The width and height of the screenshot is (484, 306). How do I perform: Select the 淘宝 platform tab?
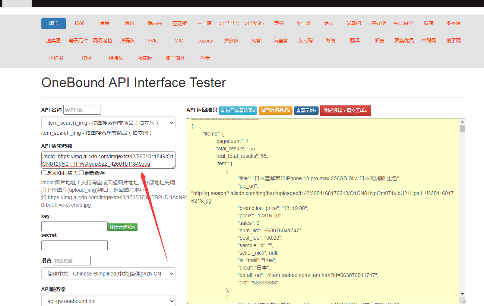[54, 23]
